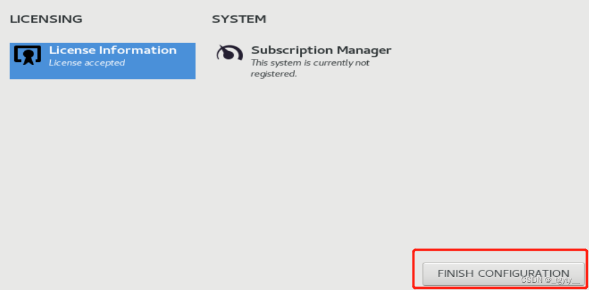Select the SYSTEM section heading

pyautogui.click(x=238, y=19)
